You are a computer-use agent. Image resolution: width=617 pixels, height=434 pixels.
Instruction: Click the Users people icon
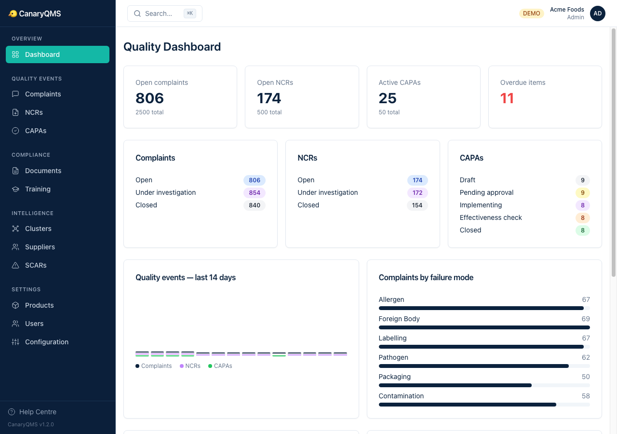15,324
